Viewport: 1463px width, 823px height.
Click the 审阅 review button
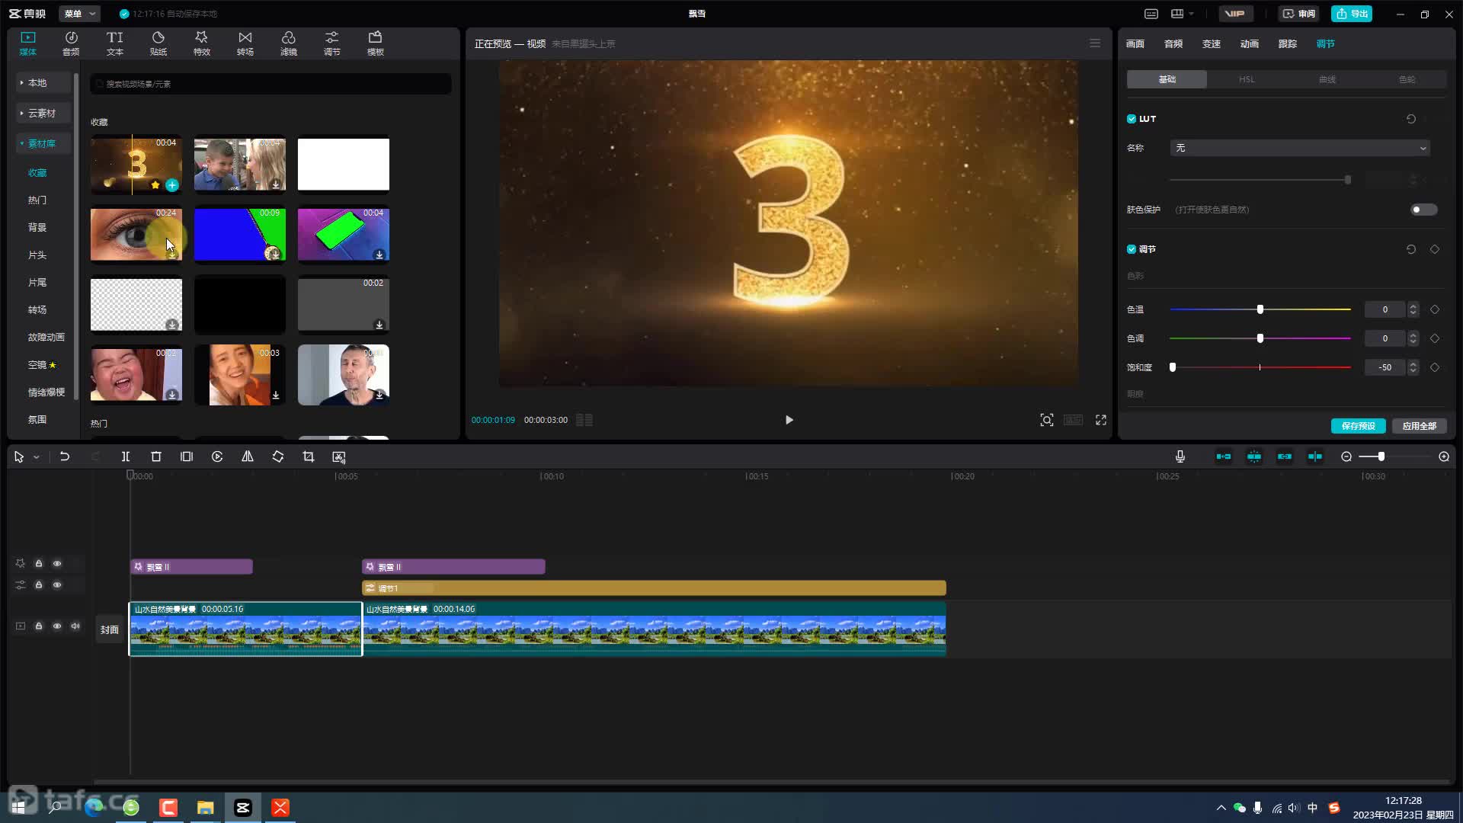(x=1299, y=14)
